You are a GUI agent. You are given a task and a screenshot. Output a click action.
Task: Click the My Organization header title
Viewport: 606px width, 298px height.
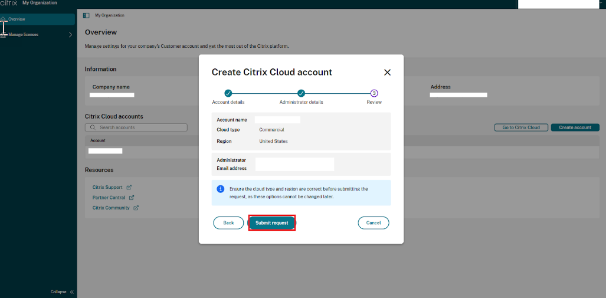click(40, 3)
